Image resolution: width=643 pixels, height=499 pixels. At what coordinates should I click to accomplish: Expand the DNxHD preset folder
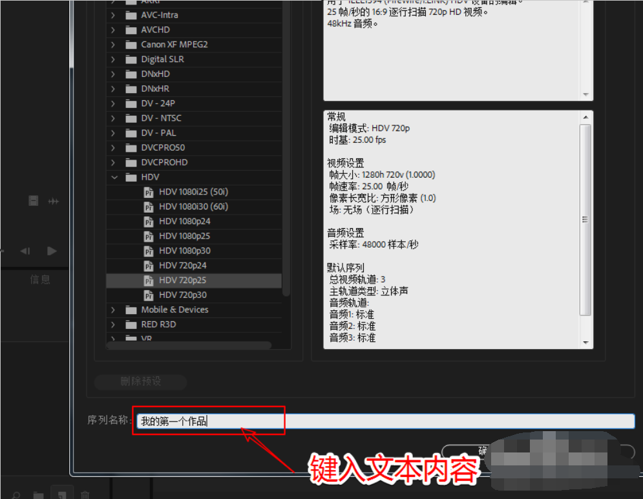click(x=113, y=74)
